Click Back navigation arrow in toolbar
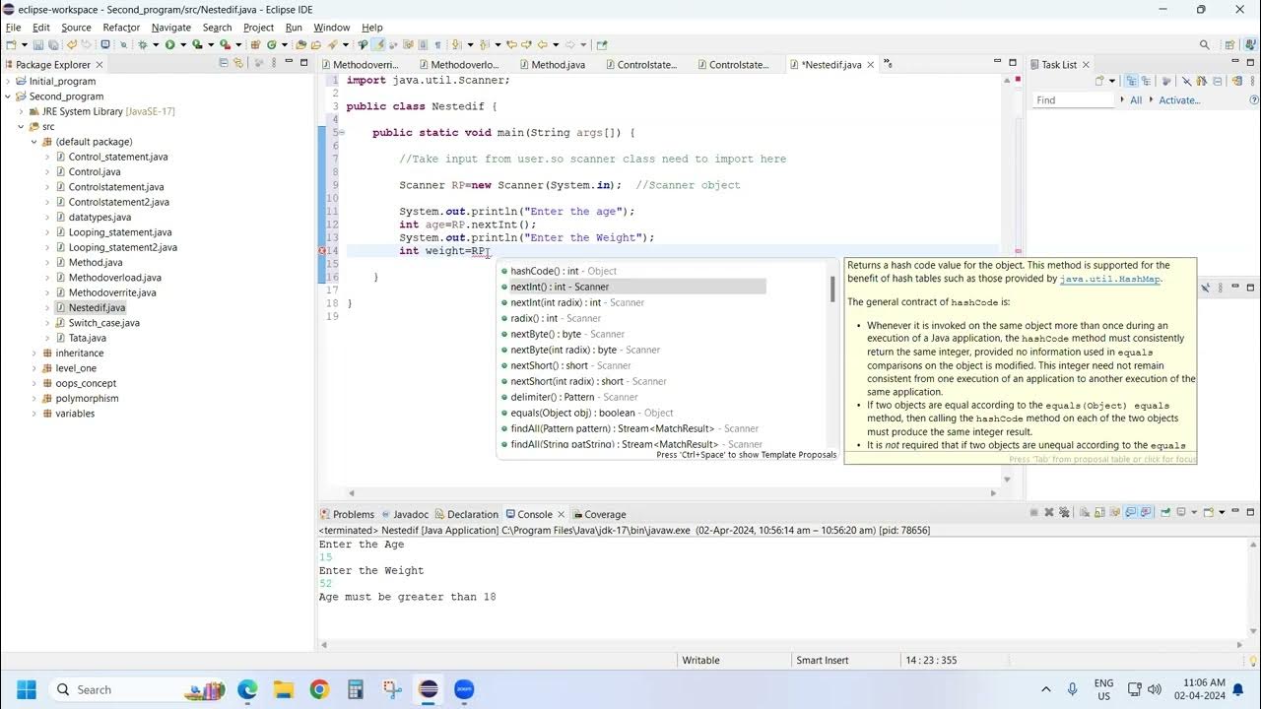 coord(542,44)
